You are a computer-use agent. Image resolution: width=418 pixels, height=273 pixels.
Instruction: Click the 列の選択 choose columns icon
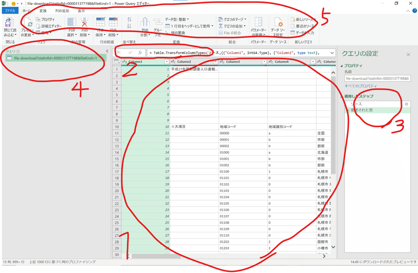click(72, 22)
